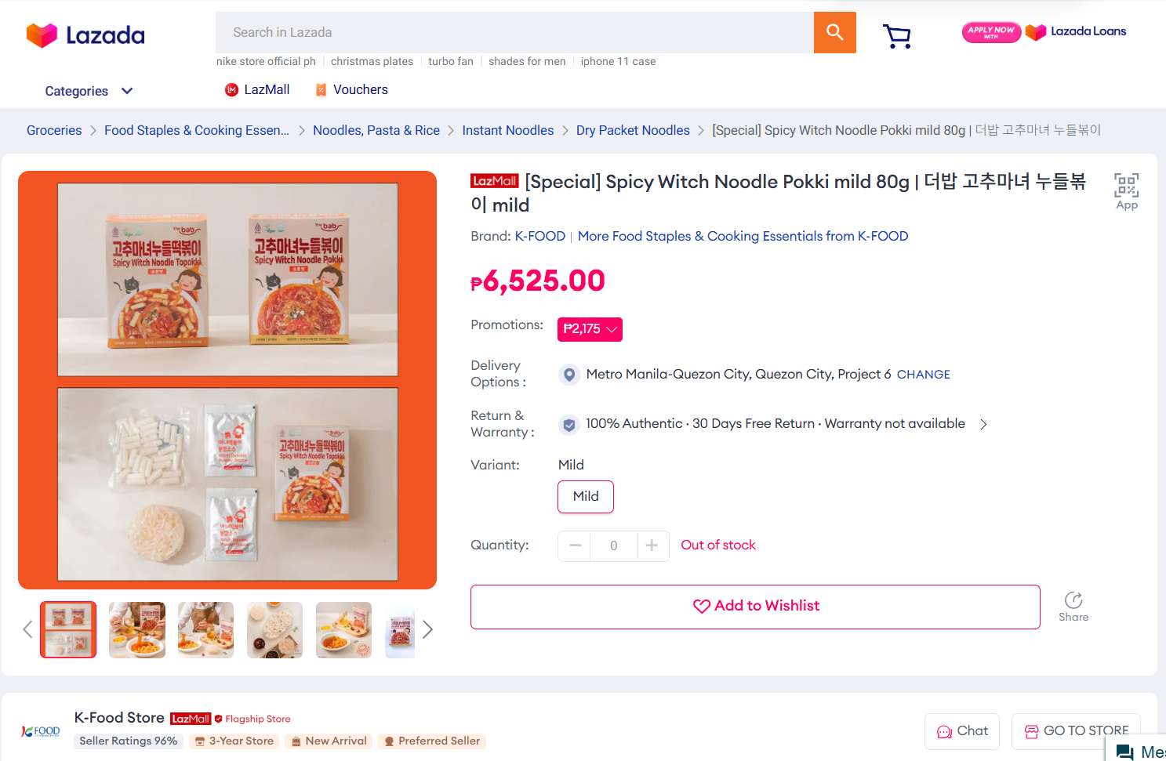Open the LazMall menu item
The height and width of the screenshot is (761, 1166).
point(257,90)
